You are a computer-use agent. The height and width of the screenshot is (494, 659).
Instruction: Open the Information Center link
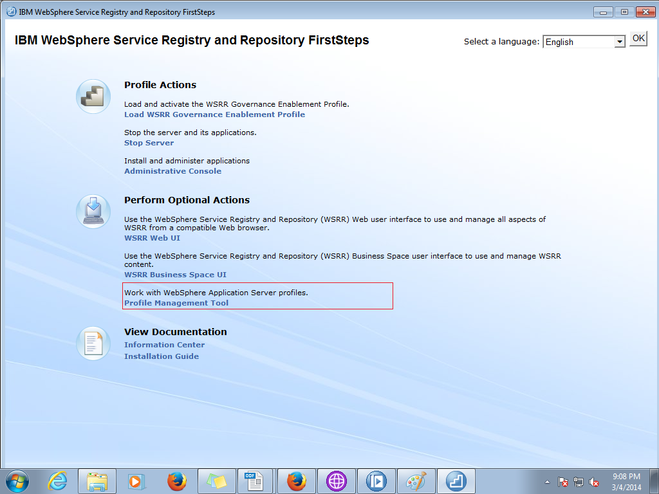(x=164, y=345)
